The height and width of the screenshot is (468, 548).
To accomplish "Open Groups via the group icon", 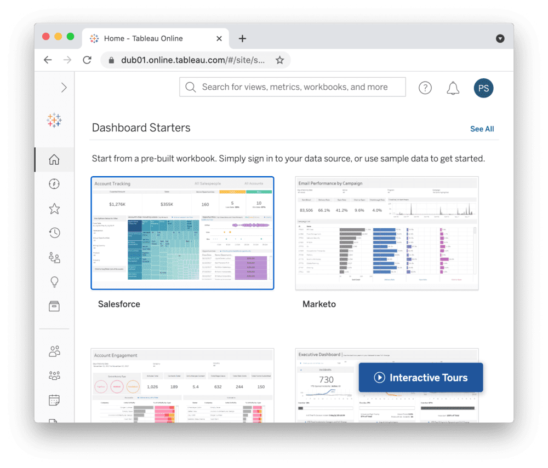I will [54, 375].
